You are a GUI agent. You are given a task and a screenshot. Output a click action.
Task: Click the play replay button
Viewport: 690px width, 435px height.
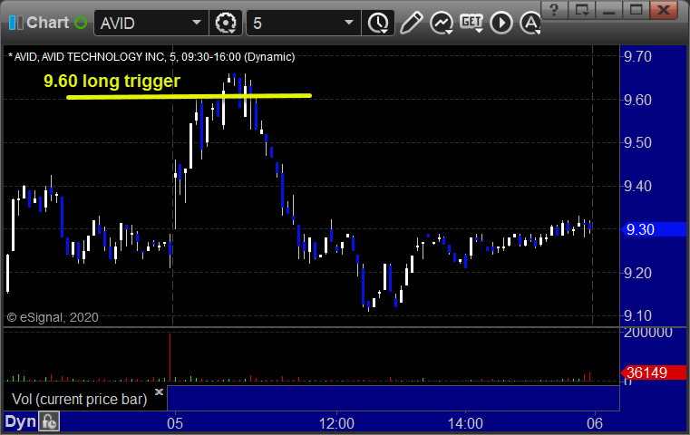[501, 23]
